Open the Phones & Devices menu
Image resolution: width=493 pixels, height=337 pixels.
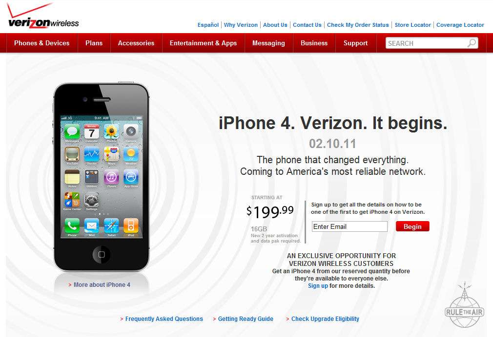pyautogui.click(x=42, y=43)
